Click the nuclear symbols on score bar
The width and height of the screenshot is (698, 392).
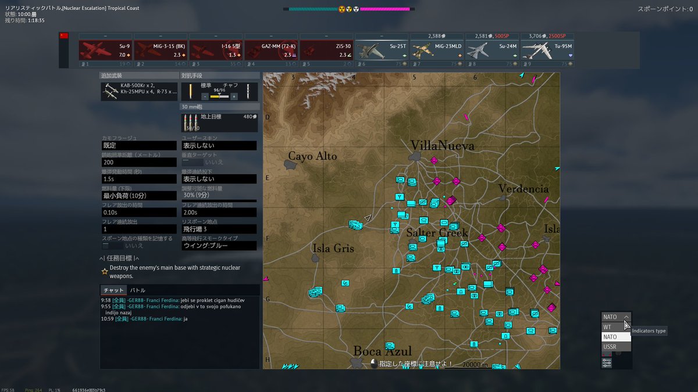[x=349, y=9]
